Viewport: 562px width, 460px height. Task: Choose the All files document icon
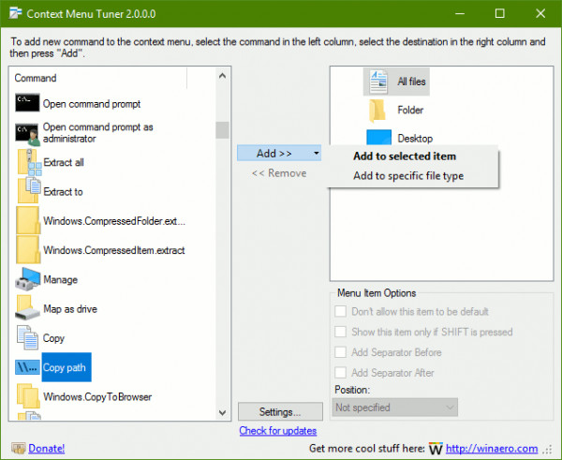378,82
